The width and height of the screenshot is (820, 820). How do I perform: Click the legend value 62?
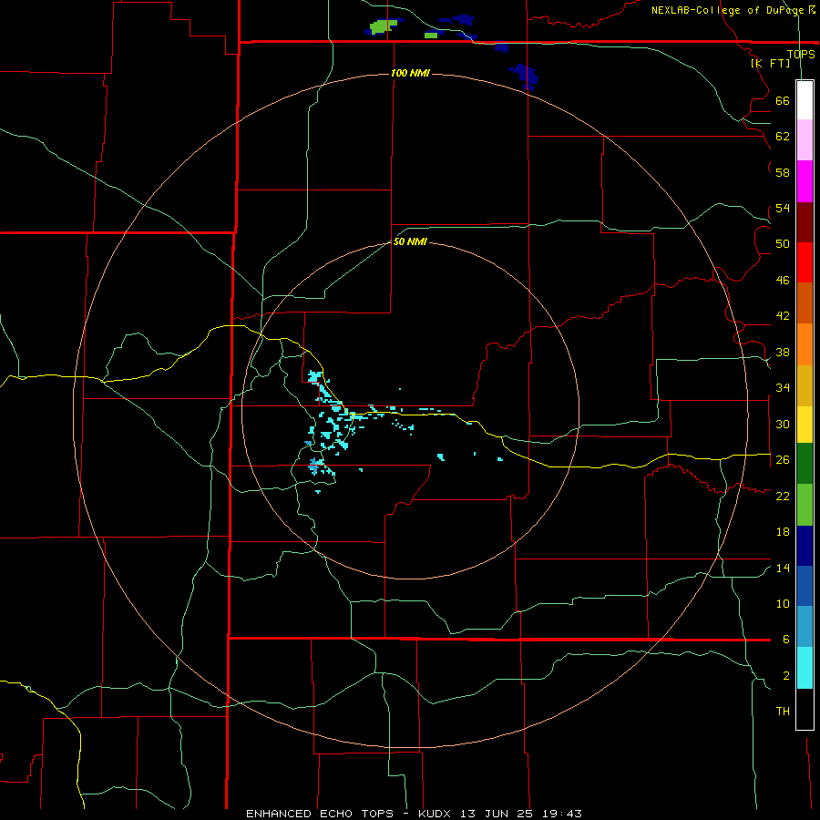pos(783,137)
